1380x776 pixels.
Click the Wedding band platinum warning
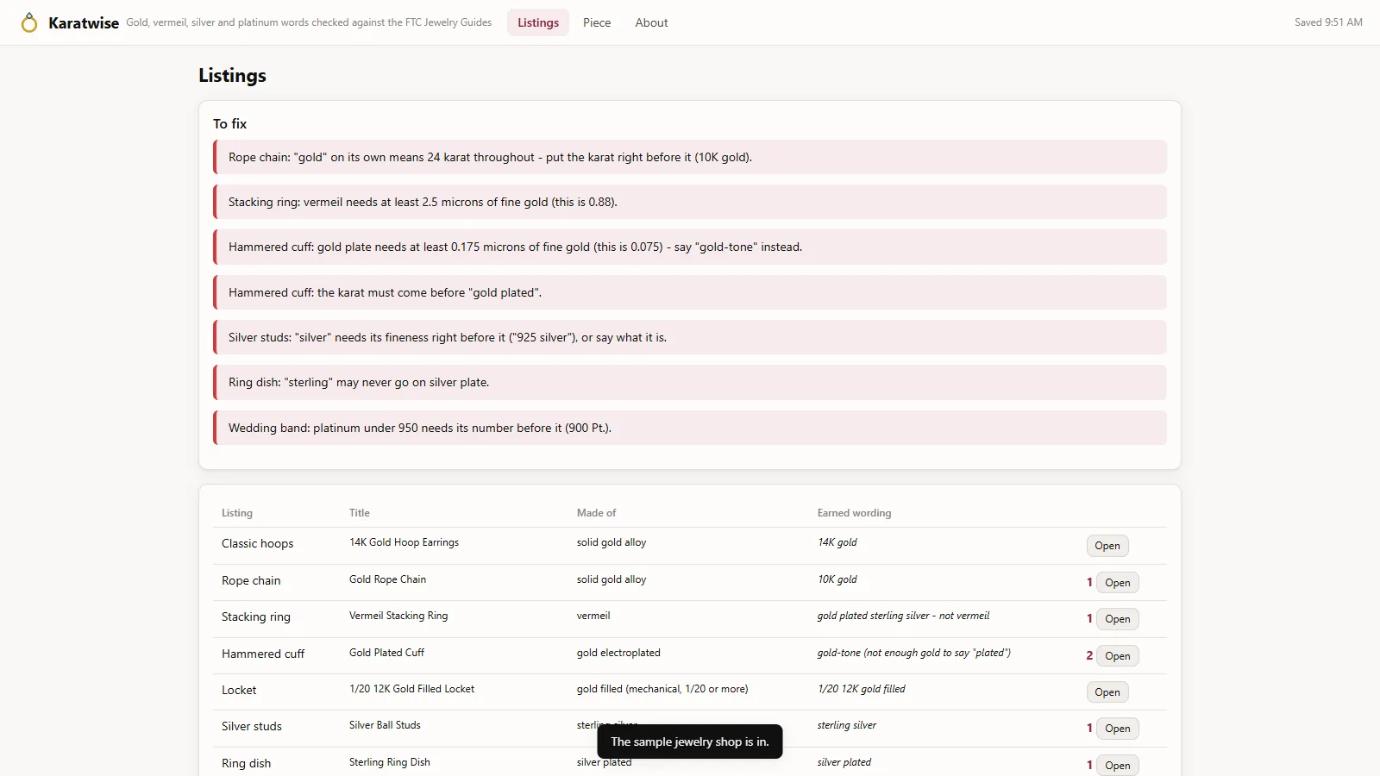[690, 428]
